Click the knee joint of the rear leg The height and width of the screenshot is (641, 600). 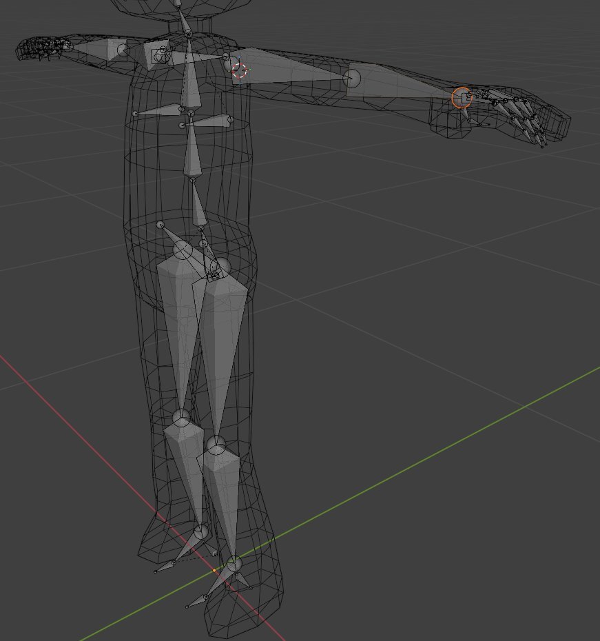point(181,418)
